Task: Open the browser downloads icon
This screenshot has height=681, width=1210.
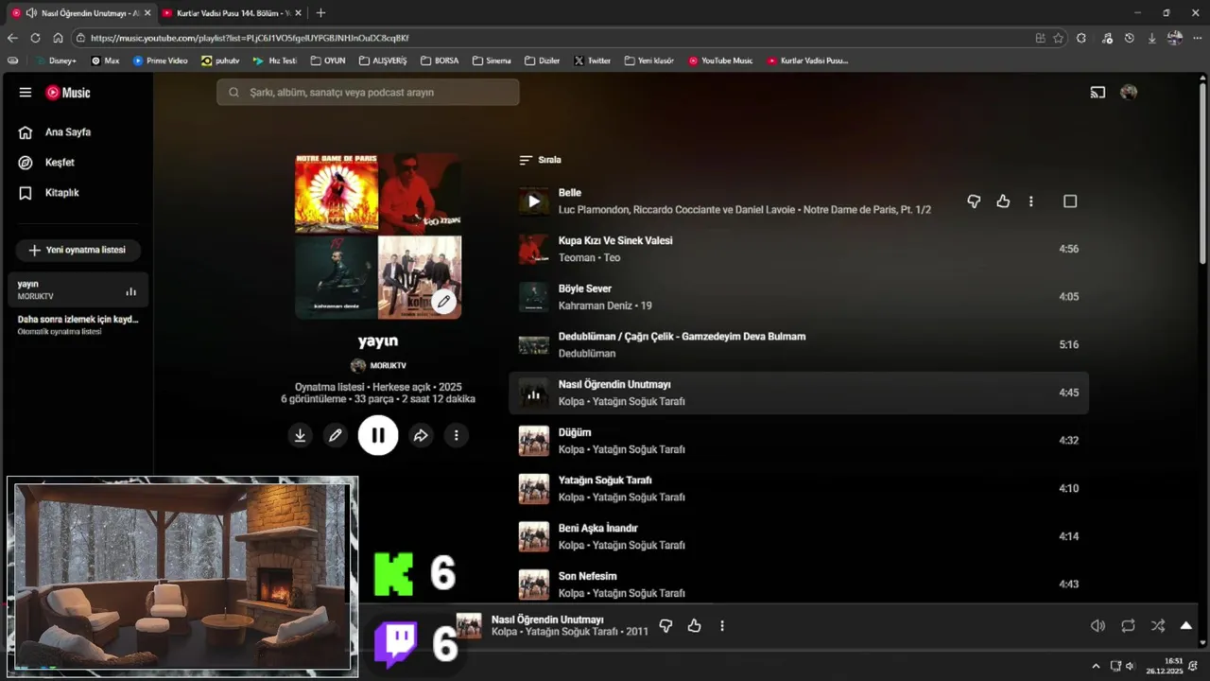Action: pyautogui.click(x=1151, y=38)
